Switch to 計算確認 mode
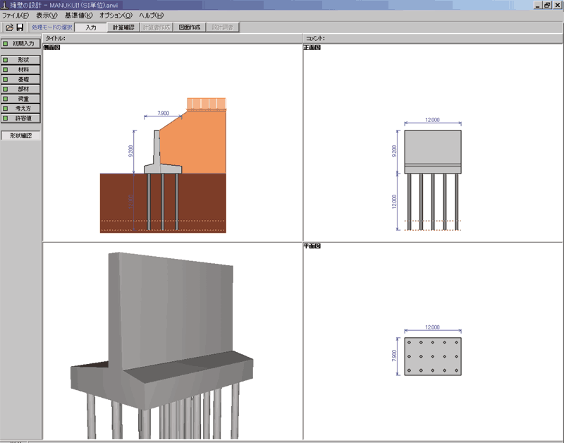Viewport: 564px width, 443px height. point(123,28)
